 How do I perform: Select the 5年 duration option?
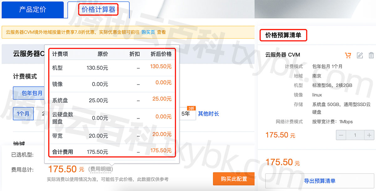pyautogui.click(x=186, y=114)
